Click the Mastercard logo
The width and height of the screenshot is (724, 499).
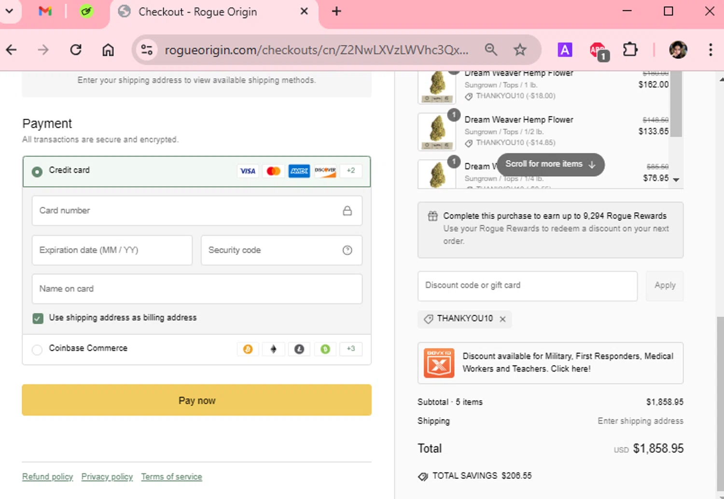274,171
